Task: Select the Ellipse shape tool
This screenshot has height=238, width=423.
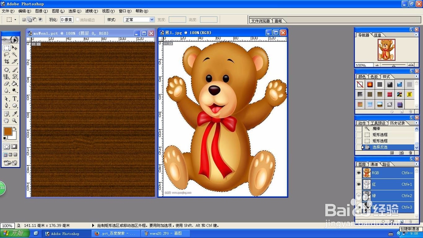Action: [14, 105]
